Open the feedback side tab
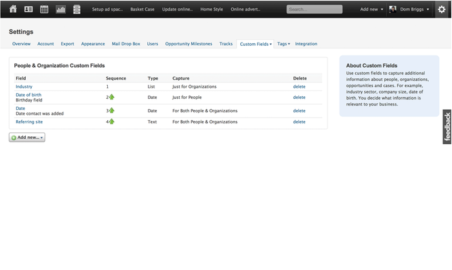 447,127
